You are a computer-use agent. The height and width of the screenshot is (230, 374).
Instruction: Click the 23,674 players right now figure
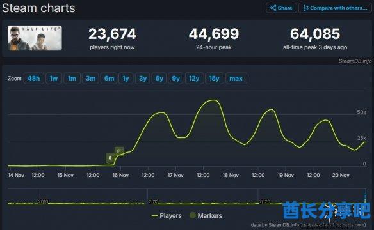coord(112,34)
